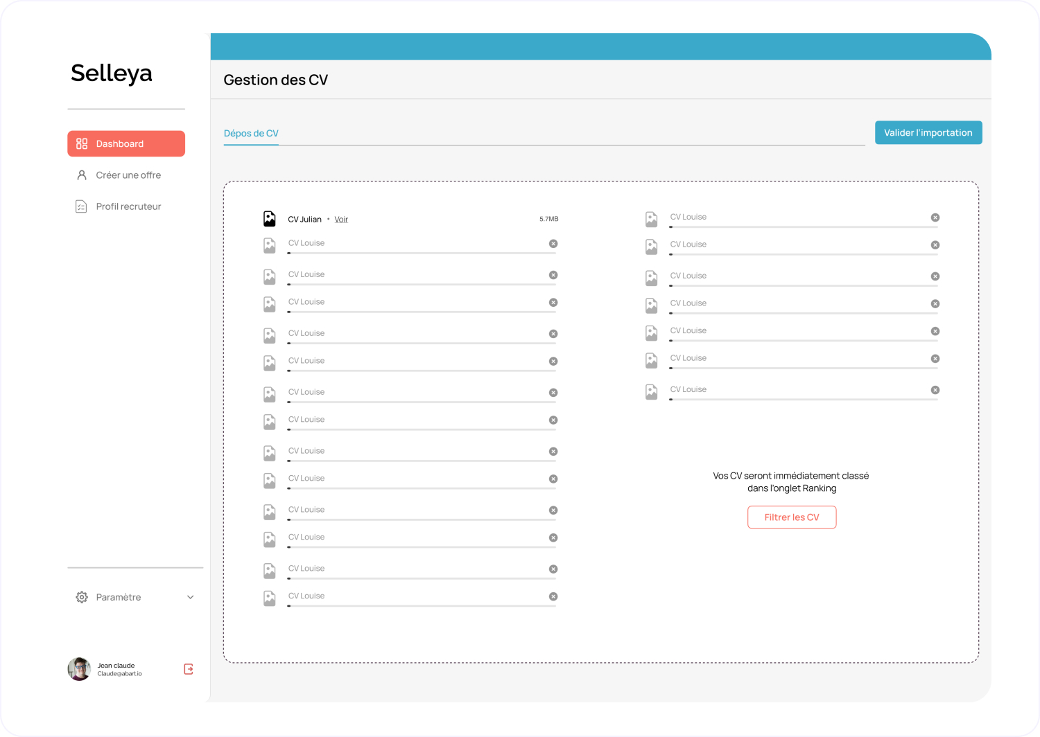Select Créer une offre in the sidebar
Image resolution: width=1040 pixels, height=737 pixels.
point(128,175)
